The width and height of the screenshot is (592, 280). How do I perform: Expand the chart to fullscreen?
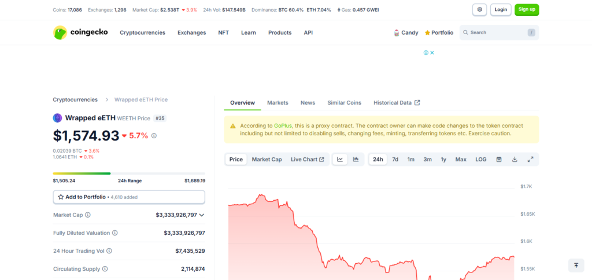click(530, 160)
